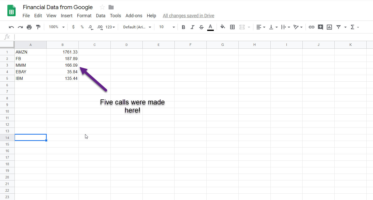
Task: Open the fill color picker
Action: (223, 27)
